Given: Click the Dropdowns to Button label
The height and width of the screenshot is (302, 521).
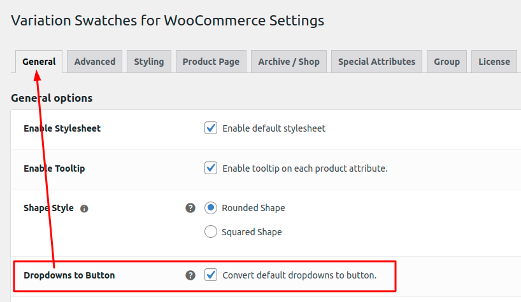Looking at the screenshot, I should (69, 275).
